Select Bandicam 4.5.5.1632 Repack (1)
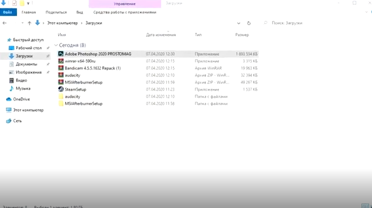Screen dimensions: 372x208 point(93,68)
